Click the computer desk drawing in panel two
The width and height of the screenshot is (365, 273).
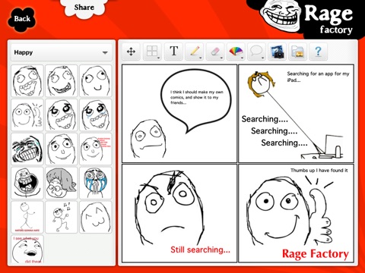click(322, 146)
